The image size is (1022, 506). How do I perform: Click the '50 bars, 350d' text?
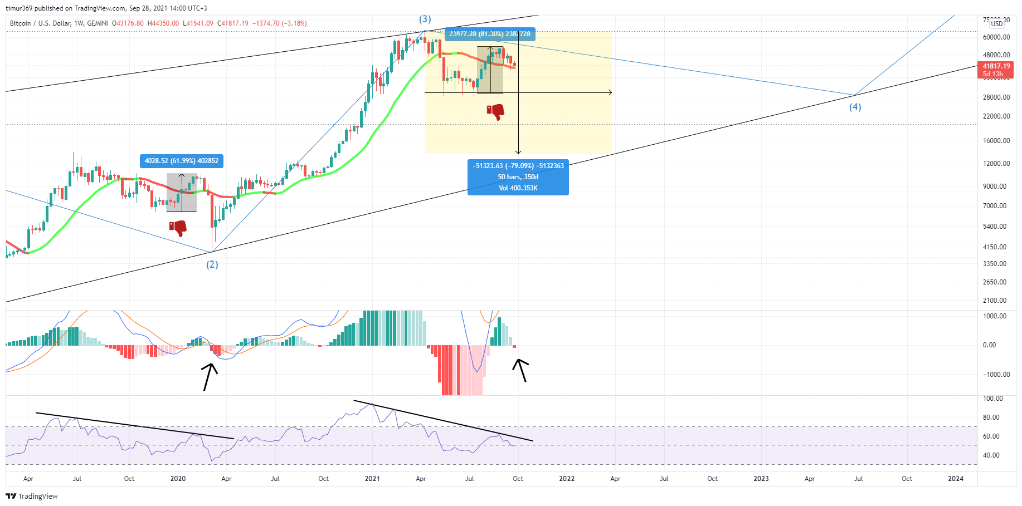pyautogui.click(x=518, y=177)
